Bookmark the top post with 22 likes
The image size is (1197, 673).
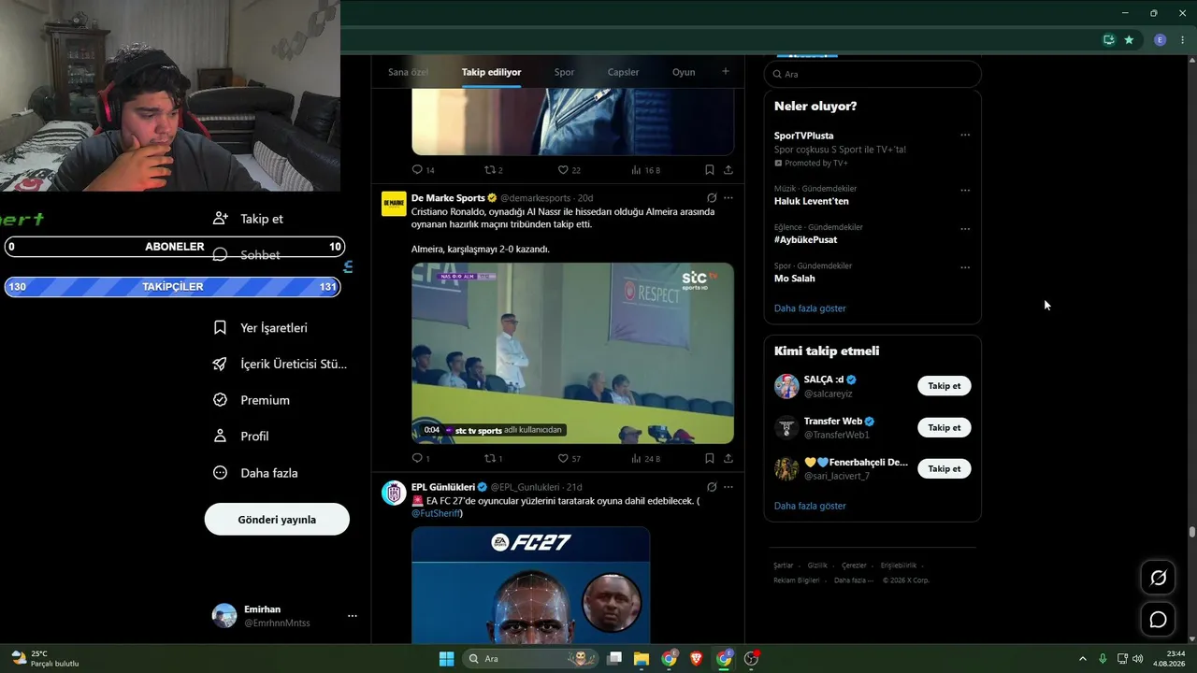pyautogui.click(x=710, y=170)
